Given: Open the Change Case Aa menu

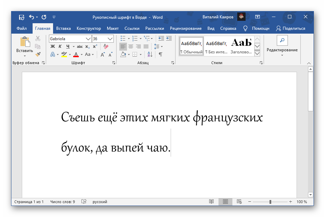Looking at the screenshot, I should (x=89, y=54).
